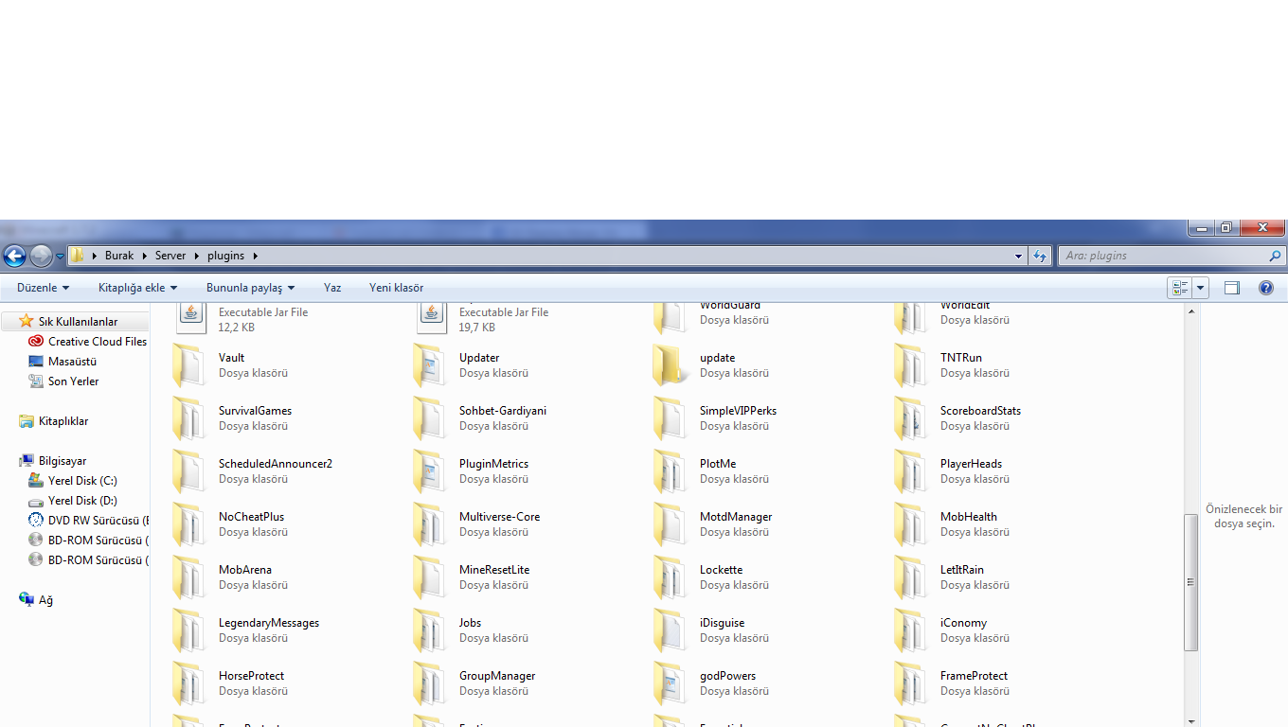
Task: Click the Yaz toolbar button
Action: [x=332, y=288]
